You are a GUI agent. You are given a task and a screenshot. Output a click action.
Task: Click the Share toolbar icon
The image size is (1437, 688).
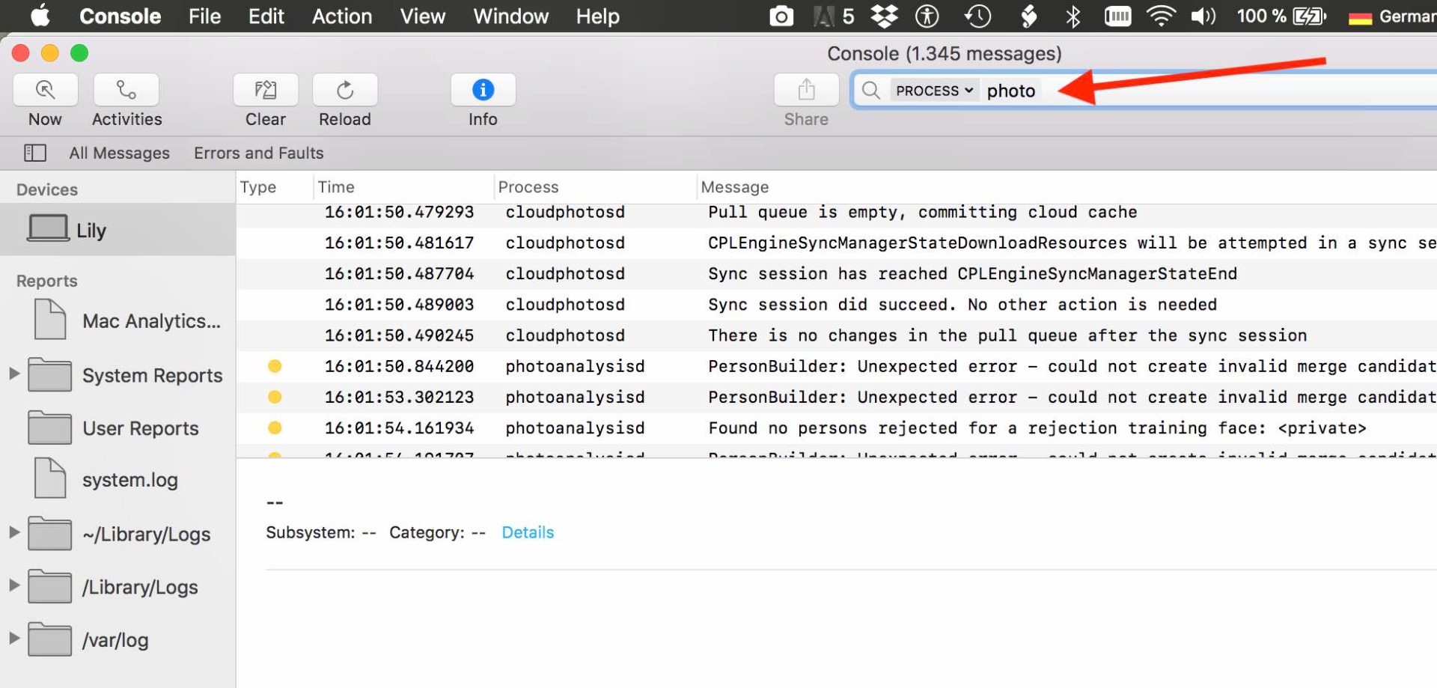806,91
